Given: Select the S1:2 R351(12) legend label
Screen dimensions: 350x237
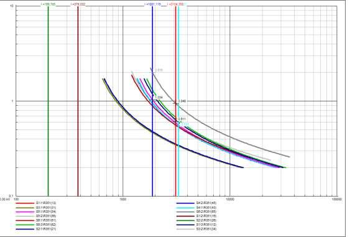Looking at the screenshot, I should pyautogui.click(x=206, y=225).
